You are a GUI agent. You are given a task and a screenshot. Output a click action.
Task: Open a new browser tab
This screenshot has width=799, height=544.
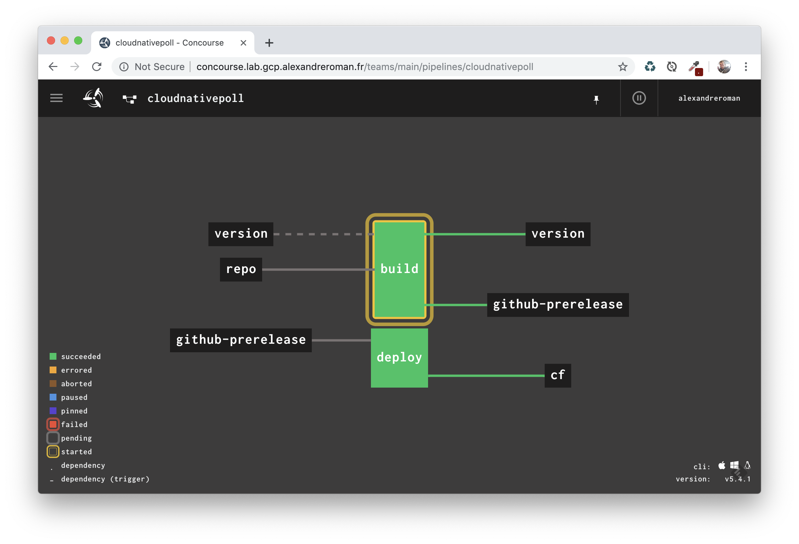click(x=269, y=43)
